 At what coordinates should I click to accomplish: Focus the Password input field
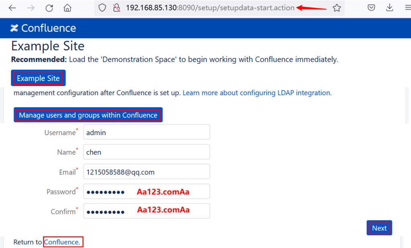(x=146, y=191)
